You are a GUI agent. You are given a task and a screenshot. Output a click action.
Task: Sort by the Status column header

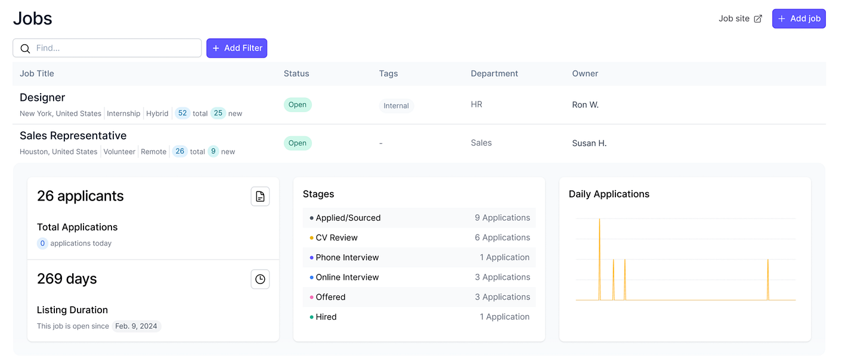pos(296,74)
